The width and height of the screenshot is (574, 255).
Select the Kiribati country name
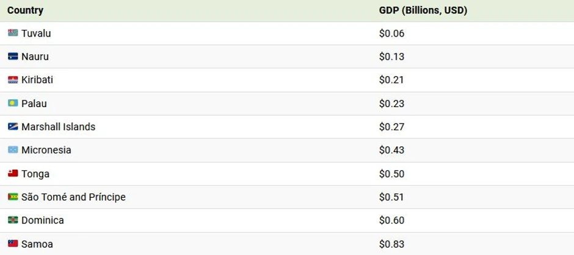(37, 80)
